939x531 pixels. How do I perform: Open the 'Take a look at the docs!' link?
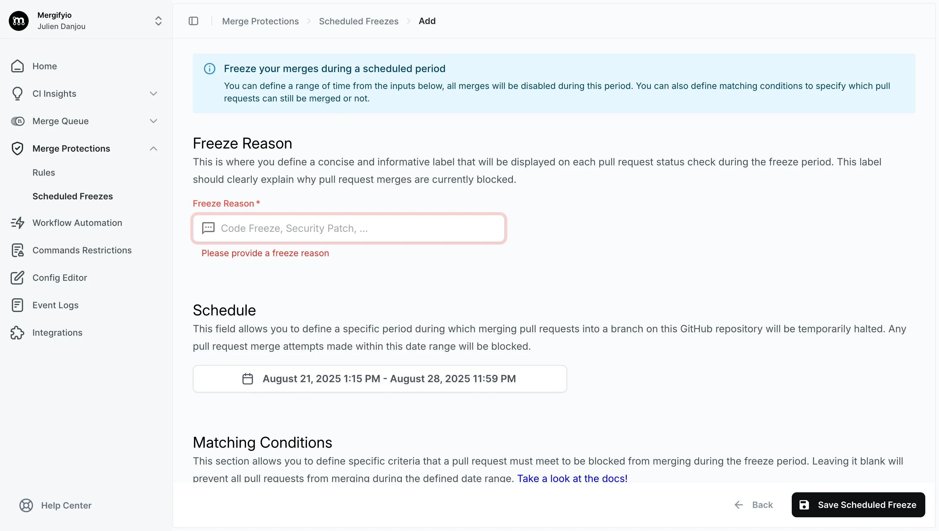(572, 478)
